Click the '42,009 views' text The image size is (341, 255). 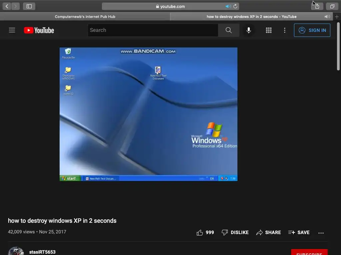(x=21, y=232)
